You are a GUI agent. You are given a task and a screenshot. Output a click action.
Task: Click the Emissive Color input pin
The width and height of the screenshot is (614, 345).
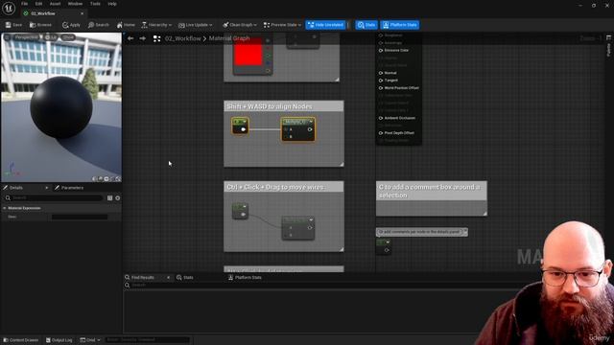381,50
